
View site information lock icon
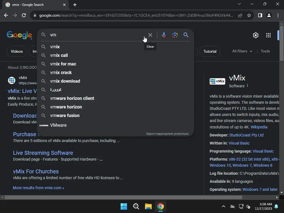click(x=35, y=16)
